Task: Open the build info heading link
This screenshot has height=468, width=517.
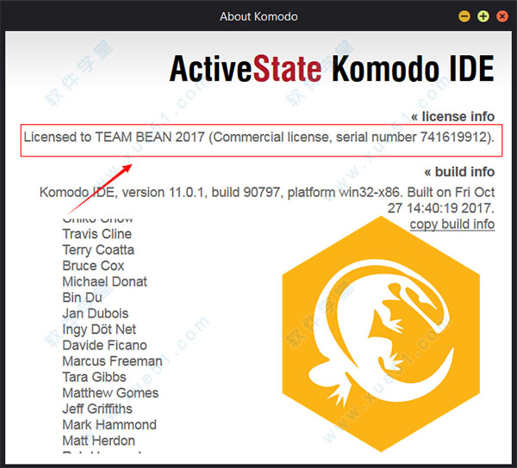Action: 459,171
